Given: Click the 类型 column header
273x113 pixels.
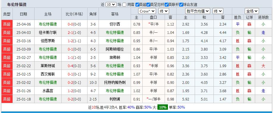Looking at the screenshot, I should [7, 14].
